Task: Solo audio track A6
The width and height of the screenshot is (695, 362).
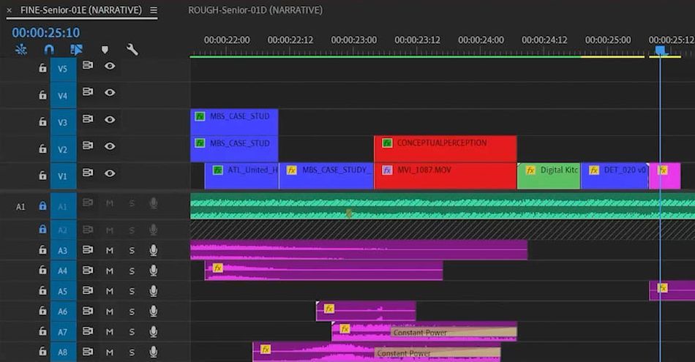Action: 132,312
